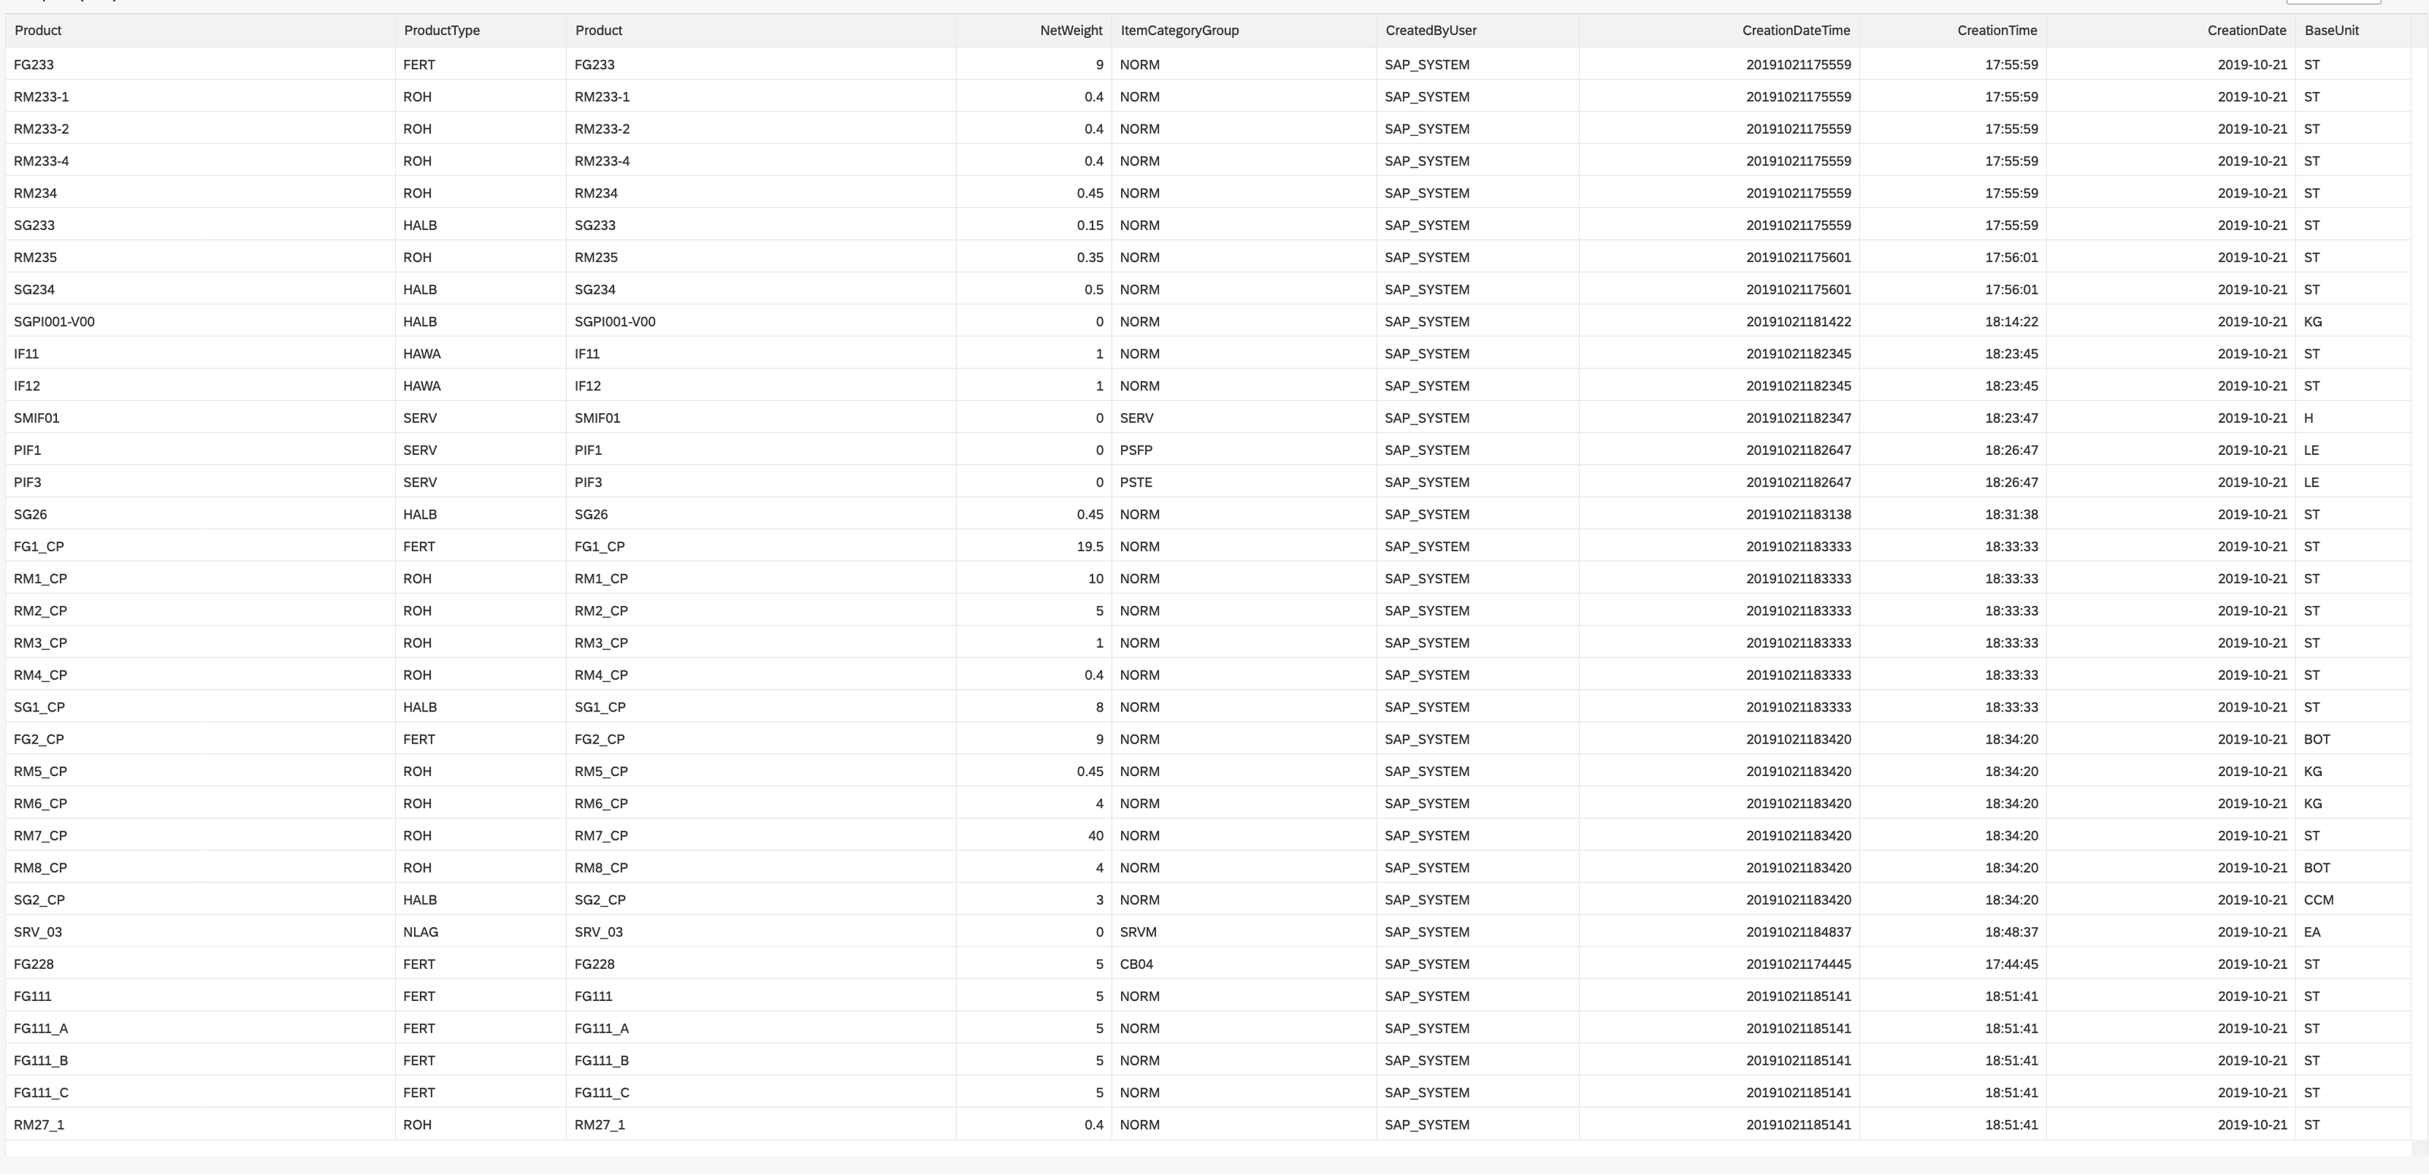
Task: Open the ProductType column header menu
Action: 441,30
